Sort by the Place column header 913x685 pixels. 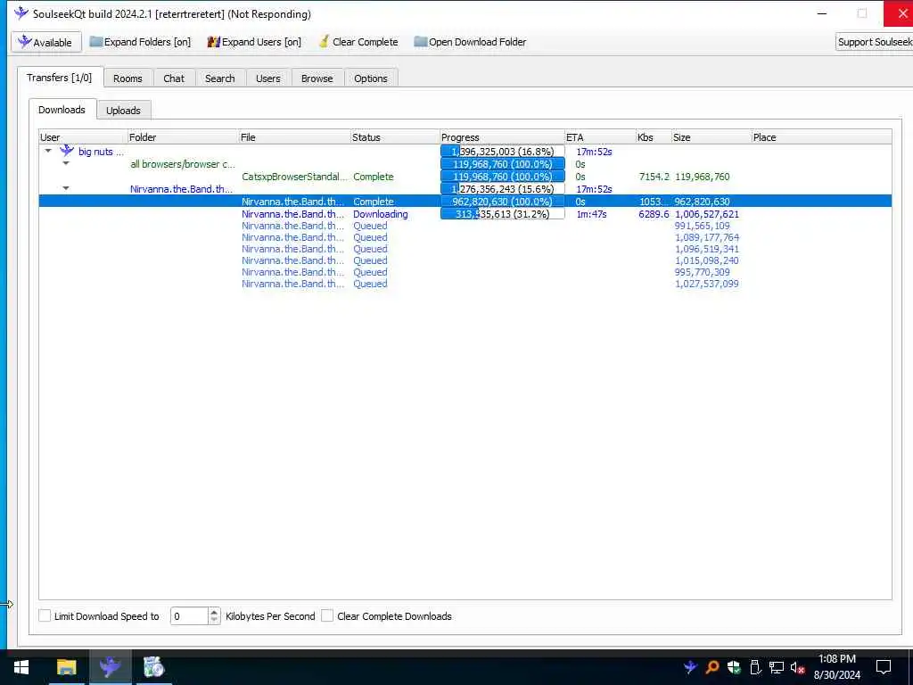click(821, 137)
